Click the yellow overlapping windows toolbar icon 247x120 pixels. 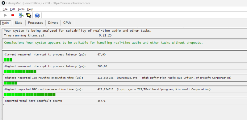pos(29,15)
